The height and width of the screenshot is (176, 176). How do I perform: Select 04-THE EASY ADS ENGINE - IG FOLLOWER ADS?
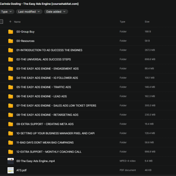(47, 78)
